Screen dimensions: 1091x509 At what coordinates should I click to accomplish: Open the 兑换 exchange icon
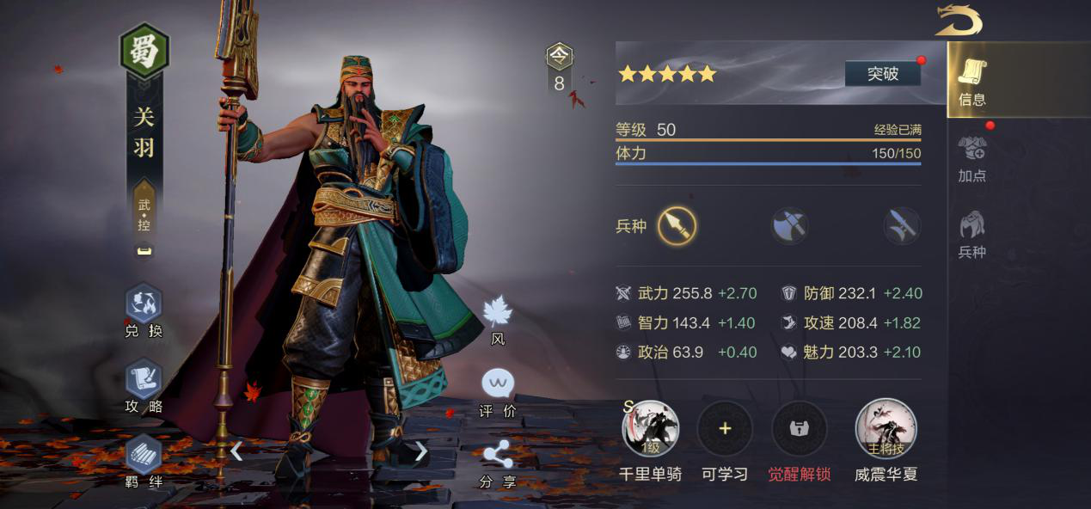point(144,304)
